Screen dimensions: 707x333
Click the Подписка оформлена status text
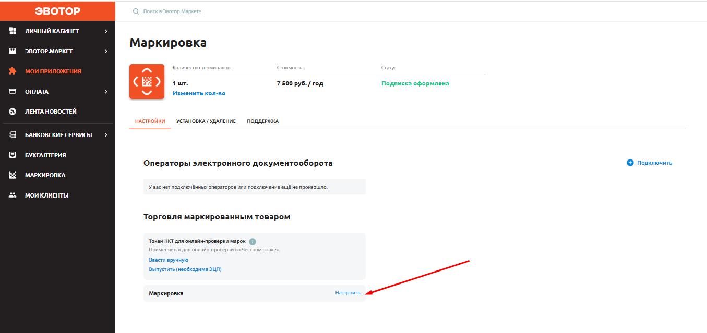(x=415, y=83)
